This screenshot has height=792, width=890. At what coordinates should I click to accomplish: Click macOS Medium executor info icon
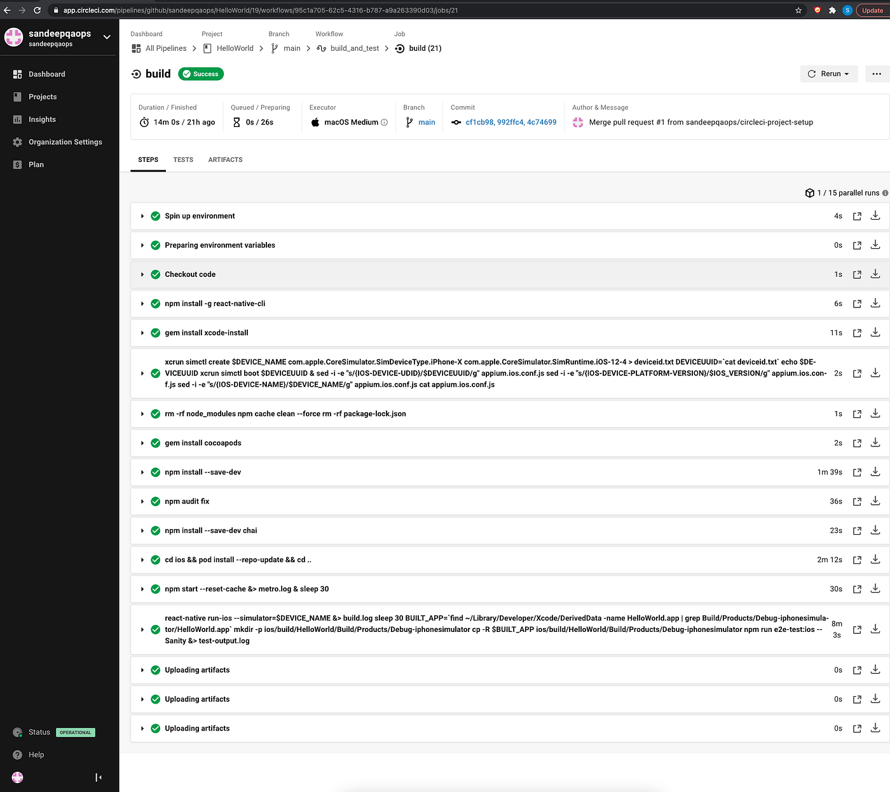(384, 123)
